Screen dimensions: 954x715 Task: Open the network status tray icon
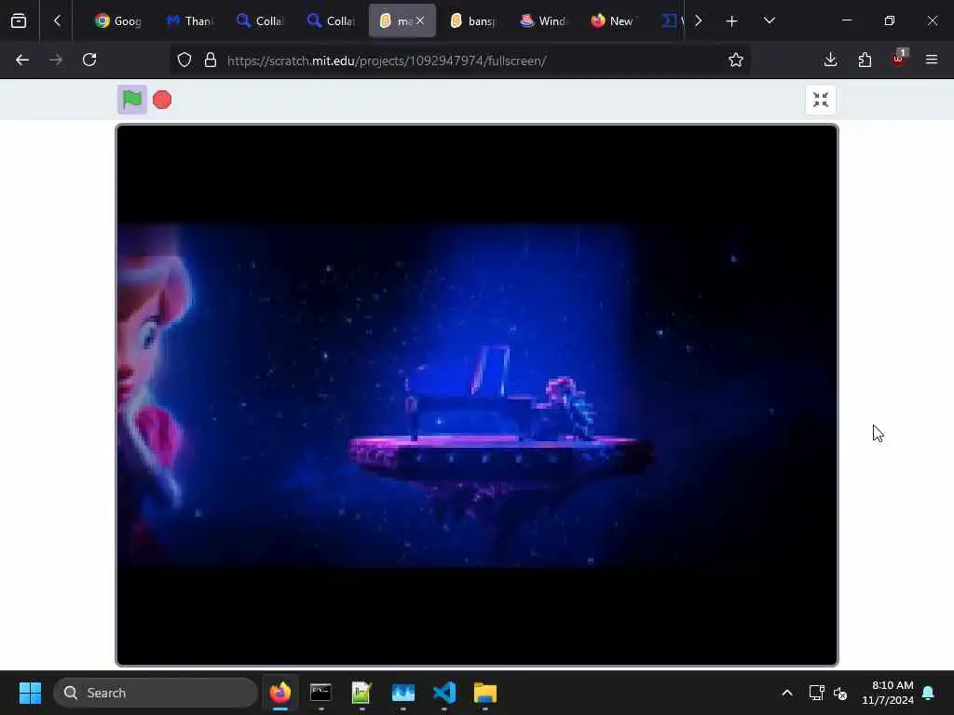[x=816, y=693]
